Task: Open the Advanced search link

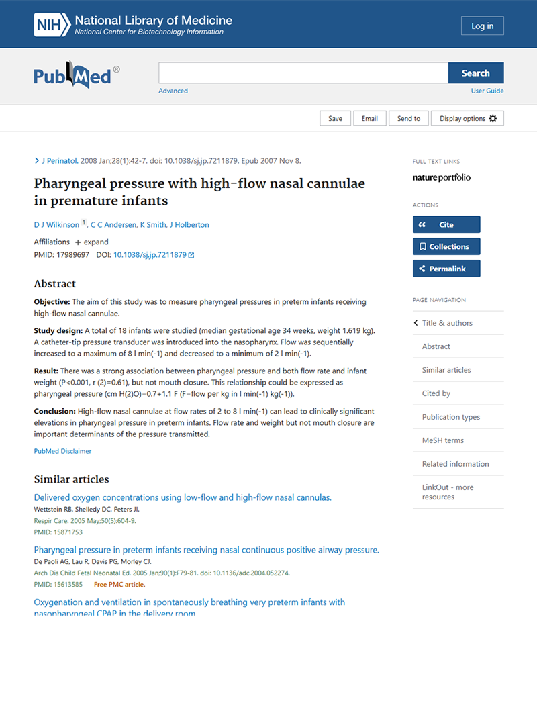Action: [x=173, y=91]
